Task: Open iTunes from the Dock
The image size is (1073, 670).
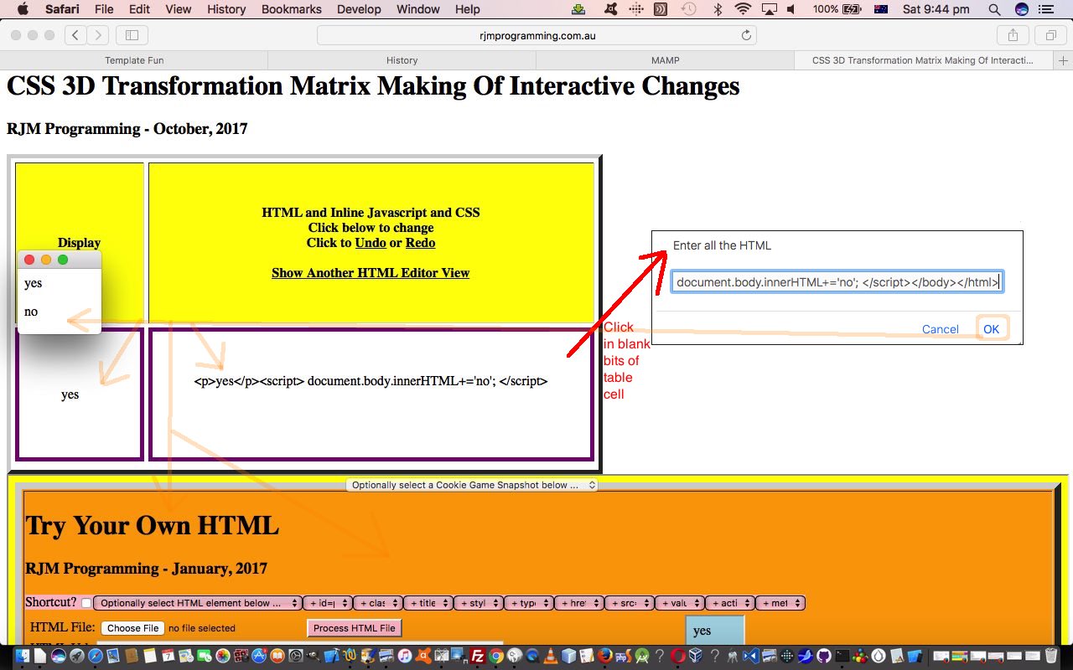Action: (405, 657)
